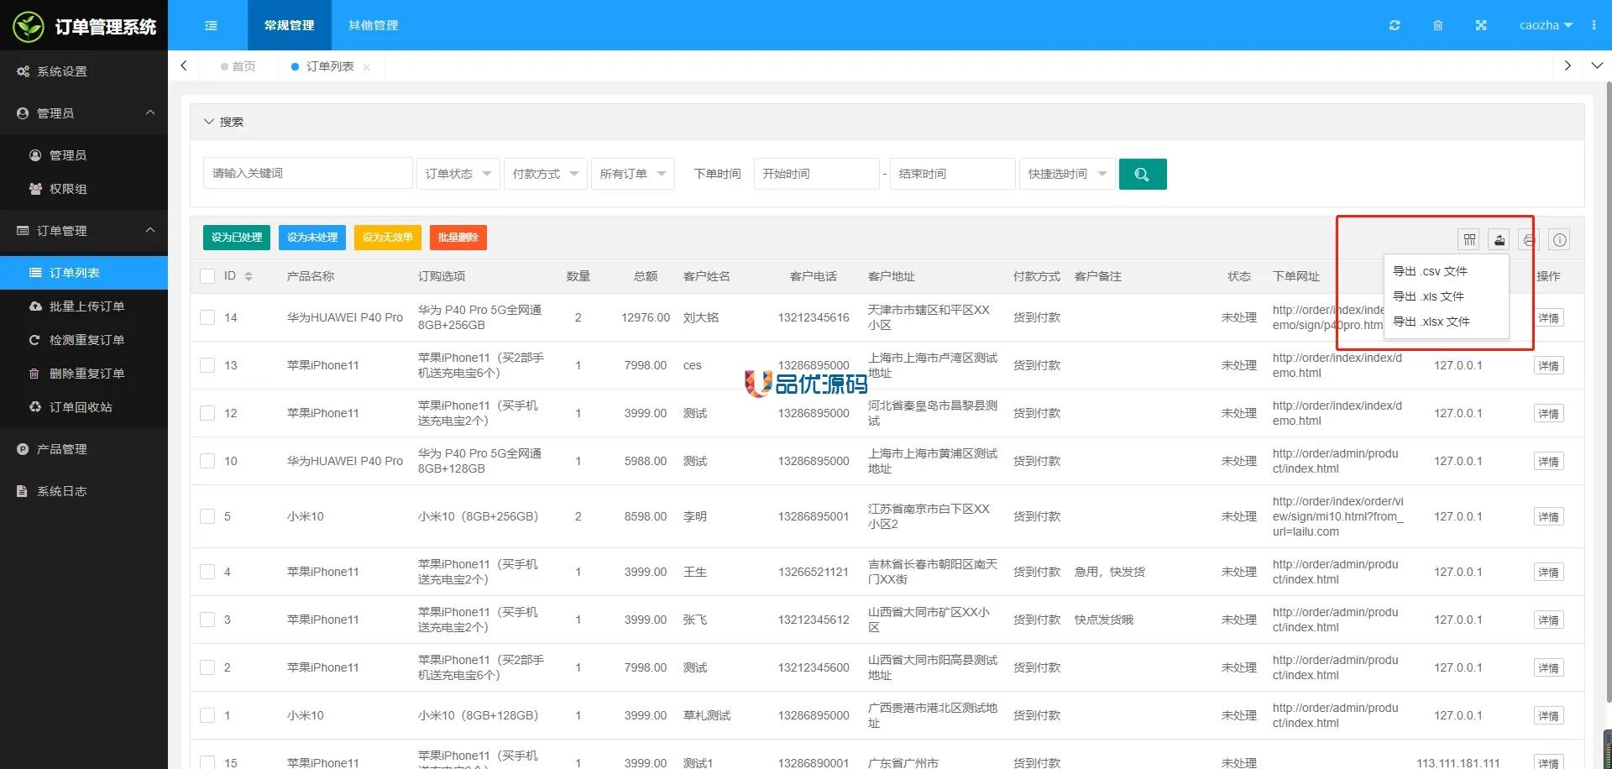Check the checkbox for order ID 10
Screen dimensions: 1612x769
207,461
